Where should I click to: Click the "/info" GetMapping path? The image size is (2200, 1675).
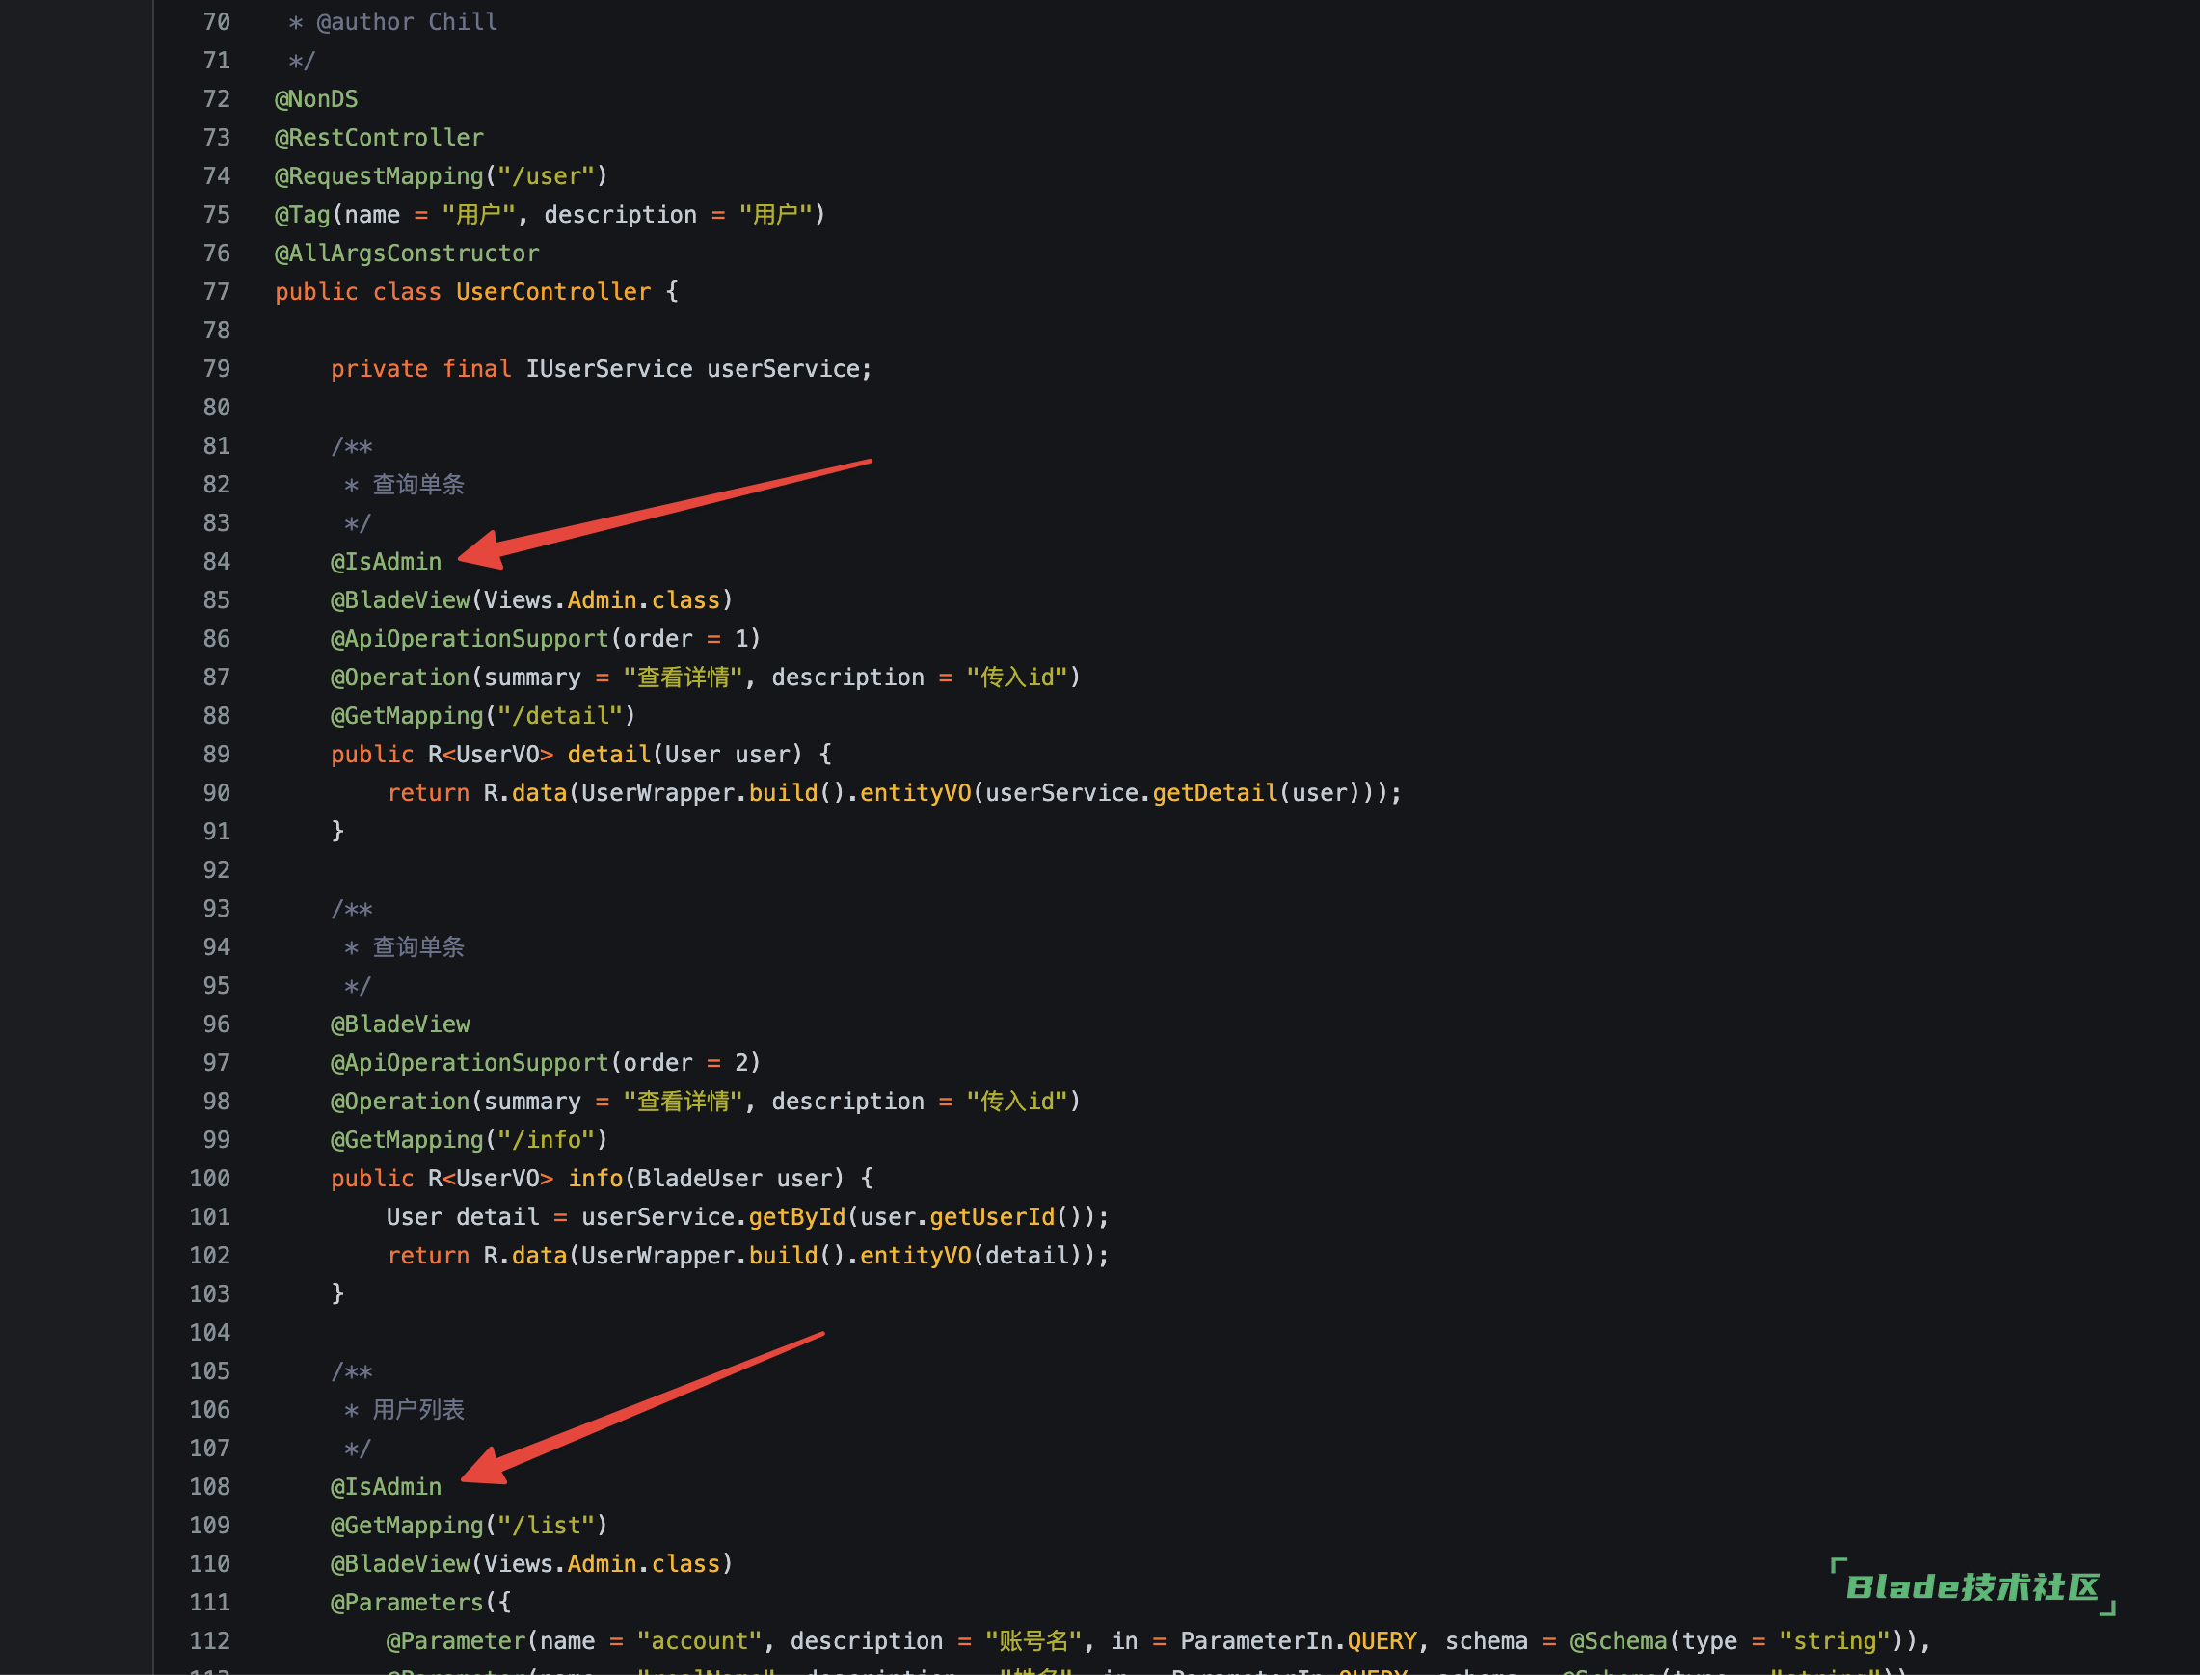pyautogui.click(x=546, y=1140)
